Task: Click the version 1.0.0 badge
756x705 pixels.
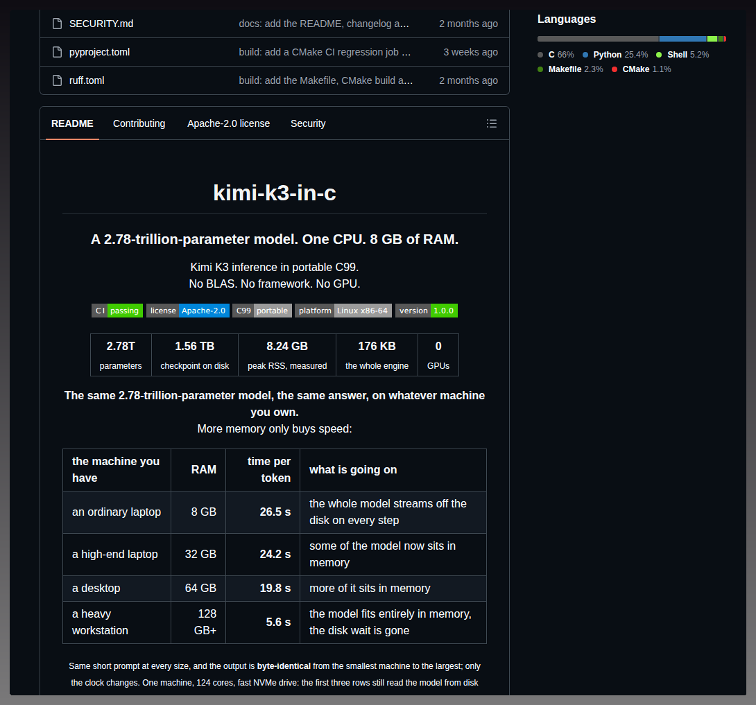Action: tap(427, 311)
